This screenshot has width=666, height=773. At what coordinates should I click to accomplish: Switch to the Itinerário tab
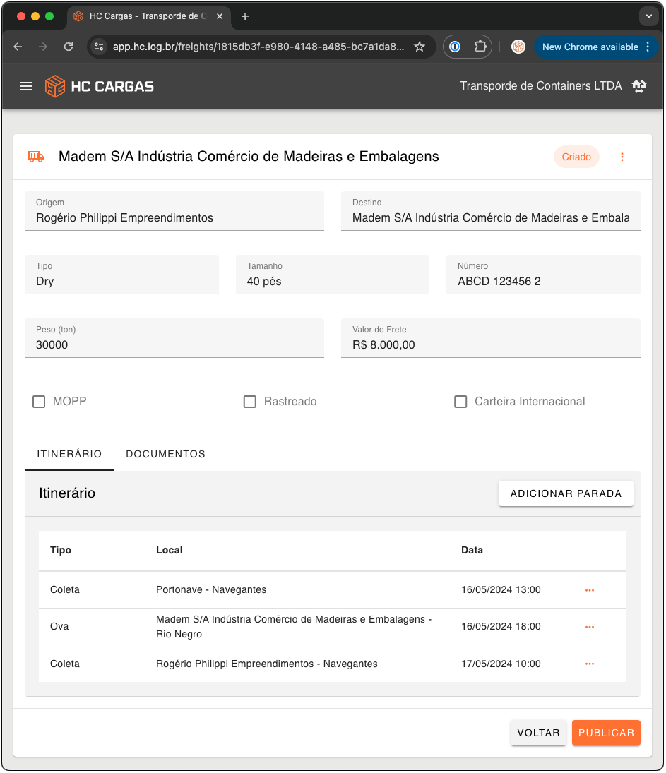point(69,454)
